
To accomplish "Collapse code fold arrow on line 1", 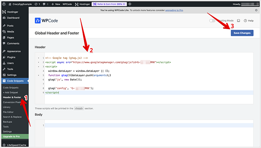I will pyautogui.click(x=38, y=58).
